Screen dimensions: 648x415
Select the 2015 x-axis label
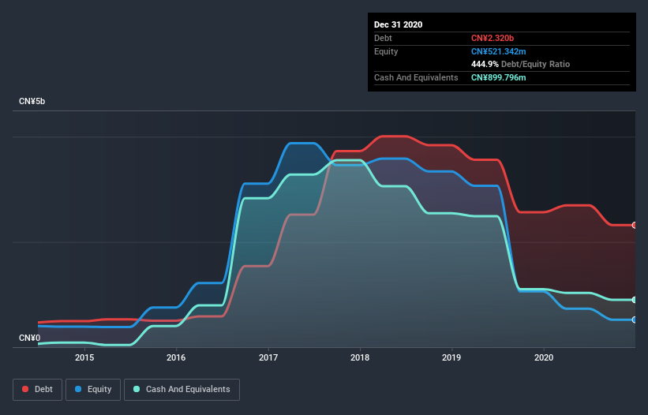(x=84, y=357)
